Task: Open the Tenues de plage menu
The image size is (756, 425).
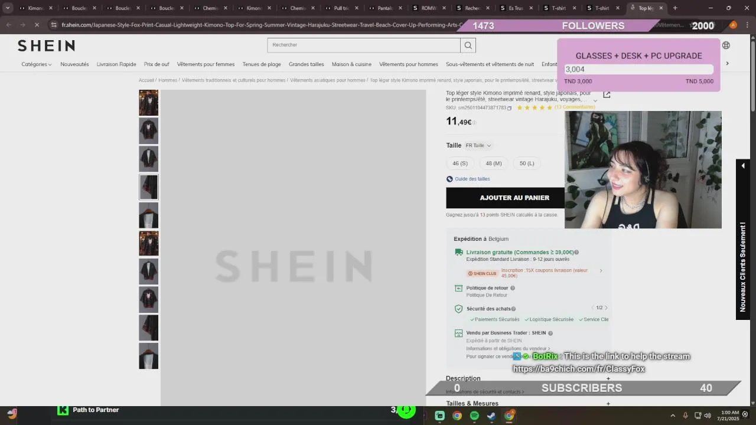Action: coord(262,64)
